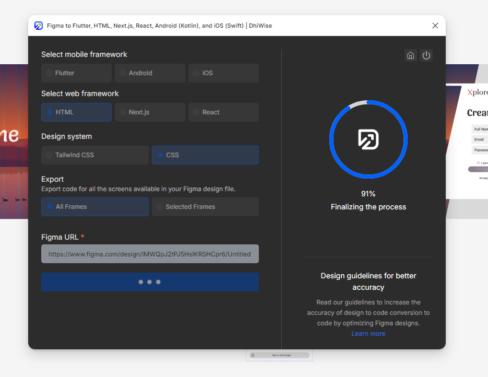
Task: Click the 'Select mobile framework' heading
Action: (84, 54)
